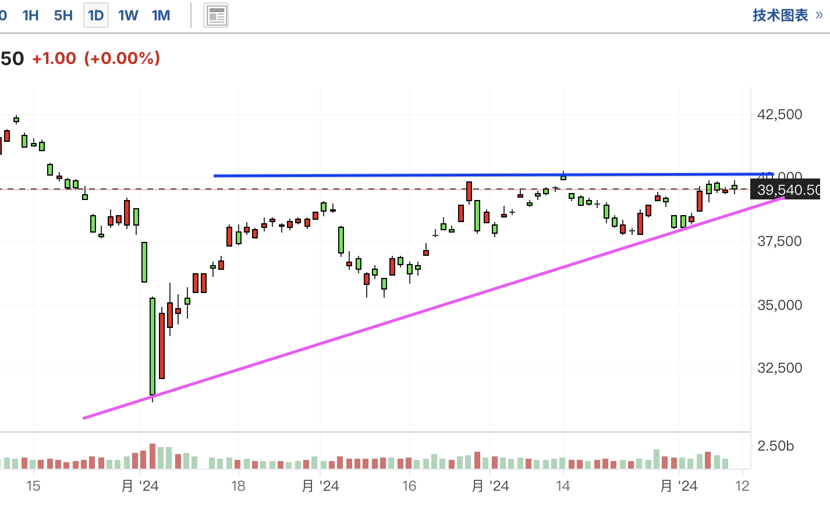Select the 5H timeframe tab

tap(63, 16)
